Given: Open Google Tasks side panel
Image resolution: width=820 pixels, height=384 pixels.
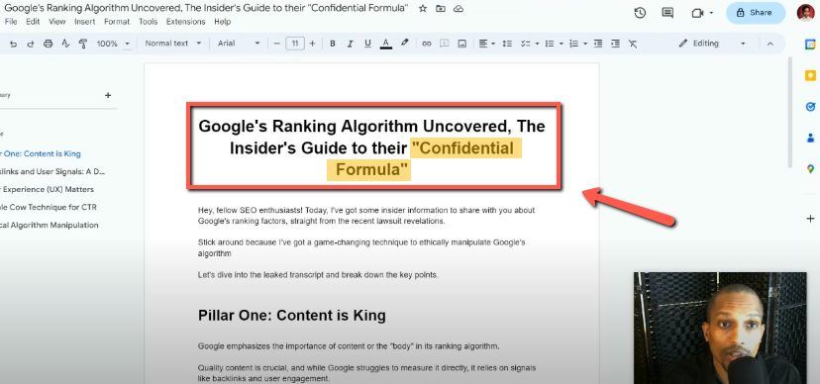Looking at the screenshot, I should coord(810,107).
